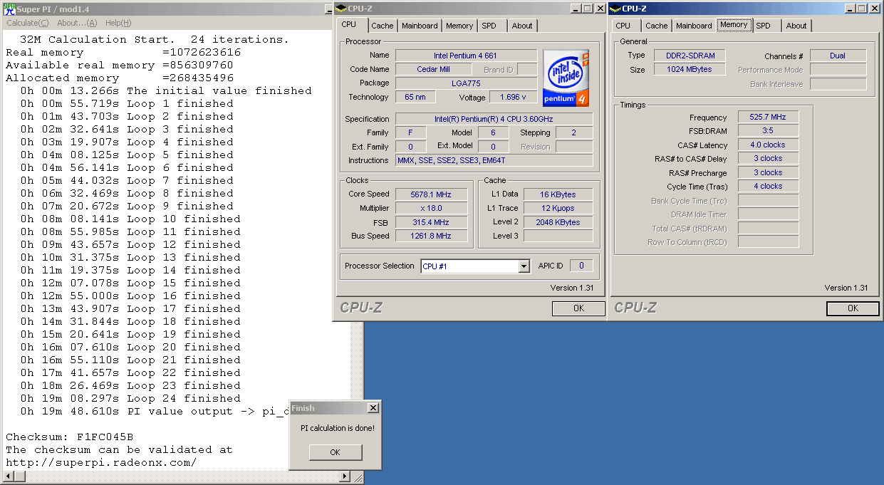This screenshot has width=884, height=485.
Task: Switch to Cache tab in CPU-Z processor window
Action: pyautogui.click(x=383, y=26)
